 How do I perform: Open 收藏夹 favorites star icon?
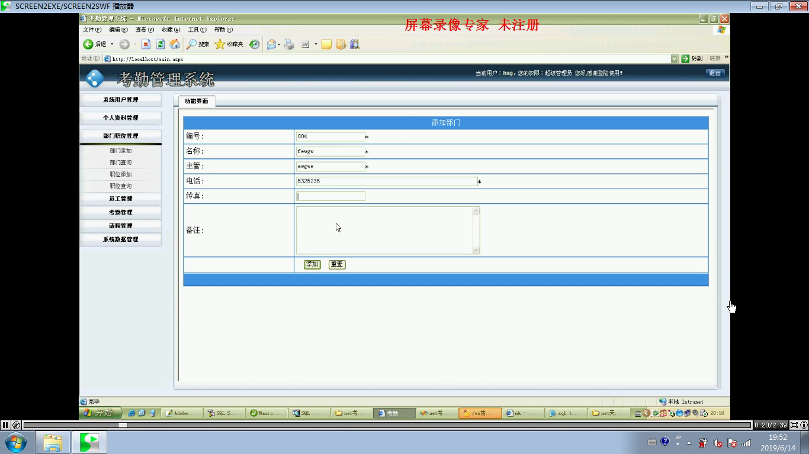tap(220, 44)
